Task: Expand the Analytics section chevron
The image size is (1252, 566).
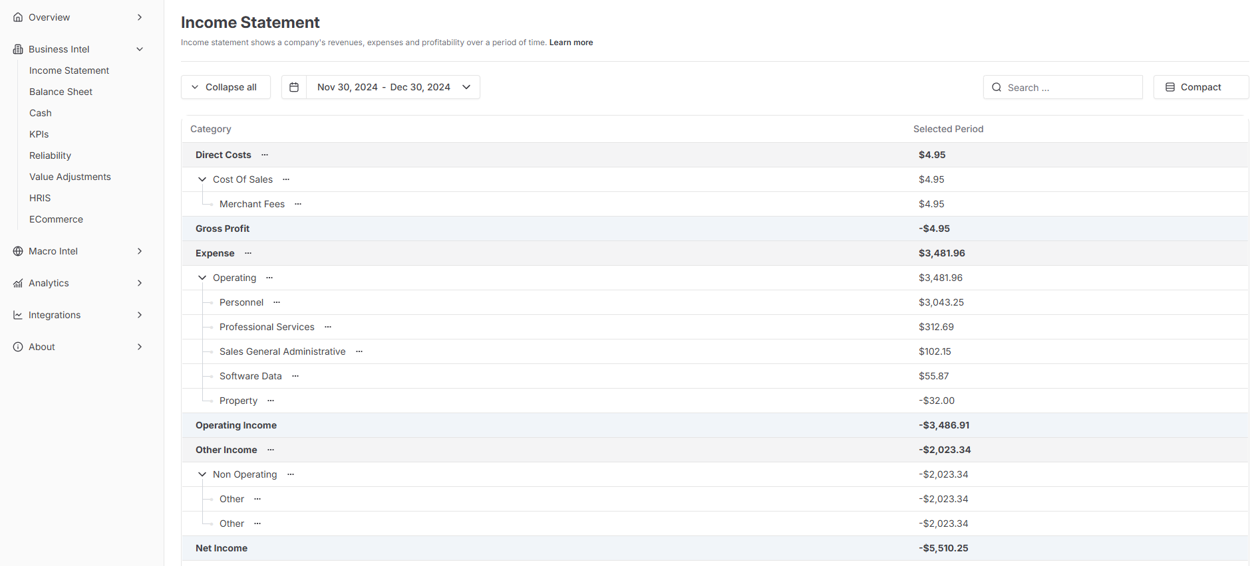Action: pyautogui.click(x=140, y=283)
